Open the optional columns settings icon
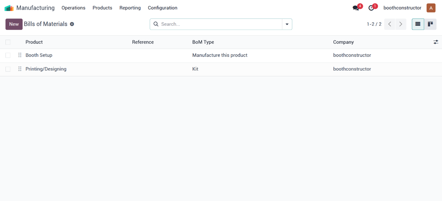This screenshot has width=442, height=201. (x=435, y=42)
